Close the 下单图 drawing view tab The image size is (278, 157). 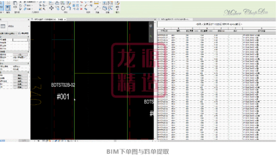pyautogui.click(x=65, y=19)
